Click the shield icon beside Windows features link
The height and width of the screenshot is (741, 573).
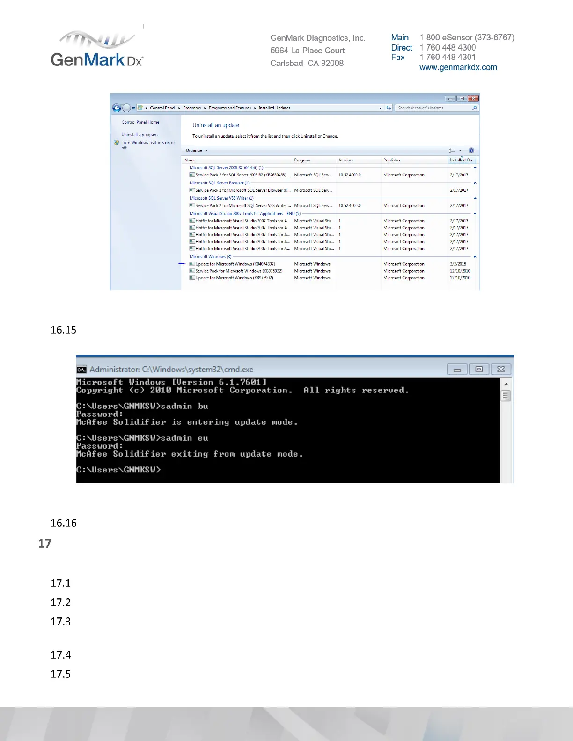[117, 143]
